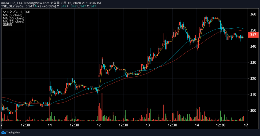
Task: Select the MA (50, close) indicator label
Action: coord(13,18)
